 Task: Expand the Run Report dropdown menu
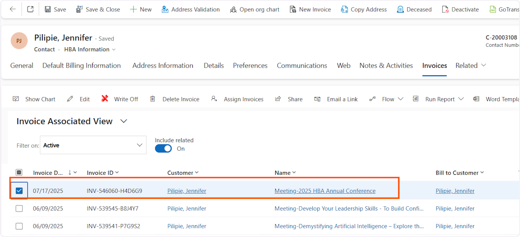460,99
